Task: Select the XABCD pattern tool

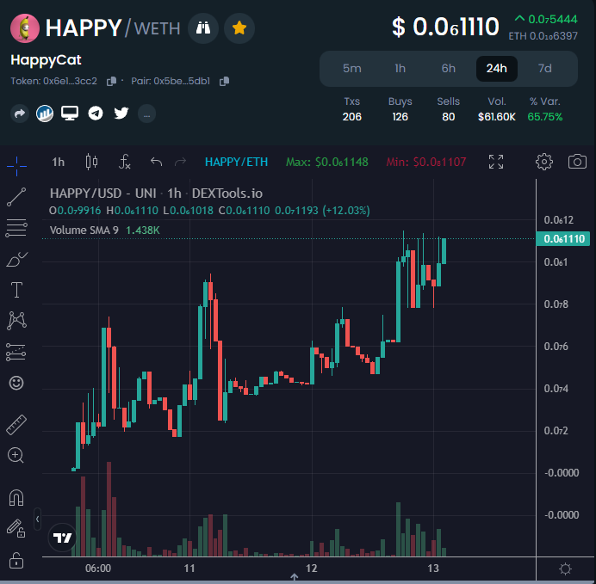Action: (x=16, y=321)
